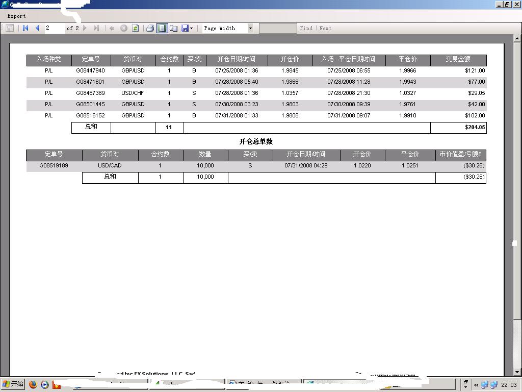This screenshot has width=522, height=392.
Task: Jump to the last page
Action: coord(96,29)
